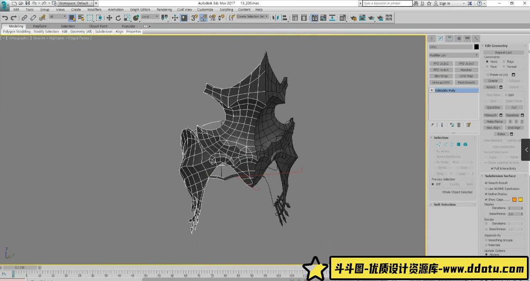Open the Align tool
The width and height of the screenshot is (530, 281).
tap(285, 18)
